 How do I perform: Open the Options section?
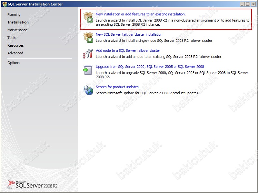(14, 63)
